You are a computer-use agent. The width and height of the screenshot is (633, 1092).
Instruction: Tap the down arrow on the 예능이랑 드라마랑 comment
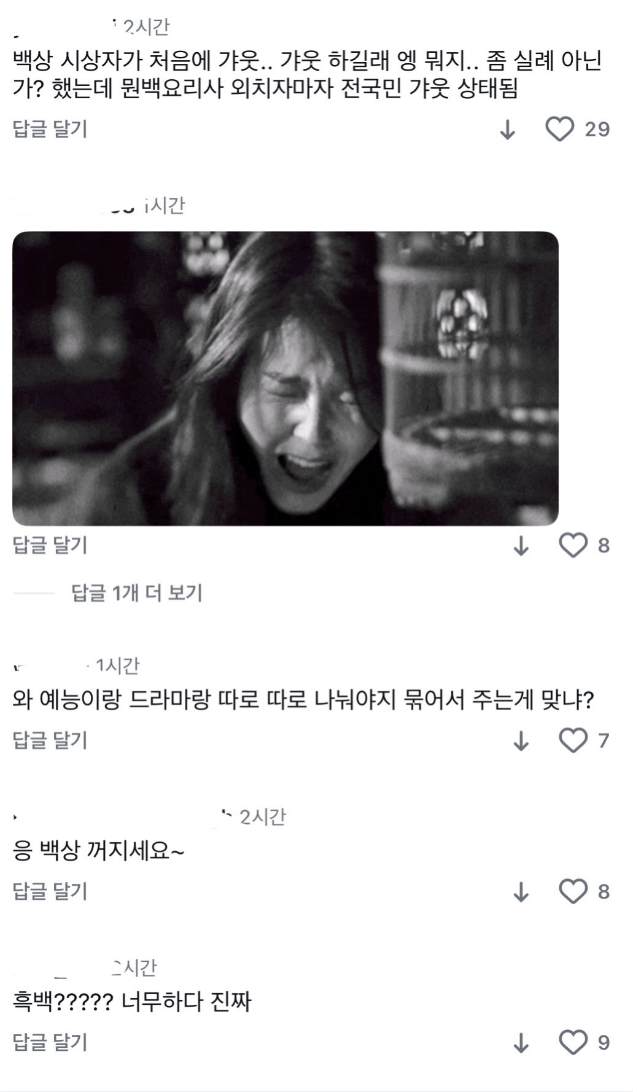pos(521,741)
